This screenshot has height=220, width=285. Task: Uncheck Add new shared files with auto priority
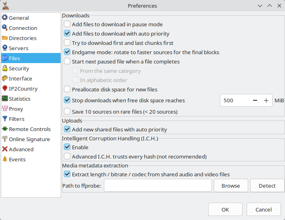(67, 129)
